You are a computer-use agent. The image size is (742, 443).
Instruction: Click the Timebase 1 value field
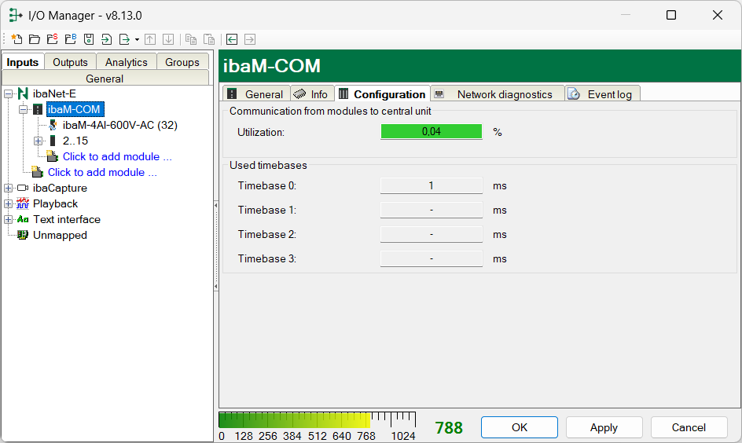click(432, 210)
